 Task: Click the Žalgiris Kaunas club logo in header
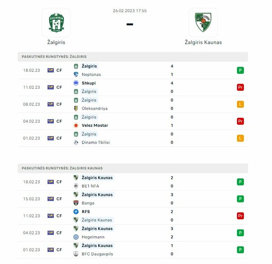point(203,22)
